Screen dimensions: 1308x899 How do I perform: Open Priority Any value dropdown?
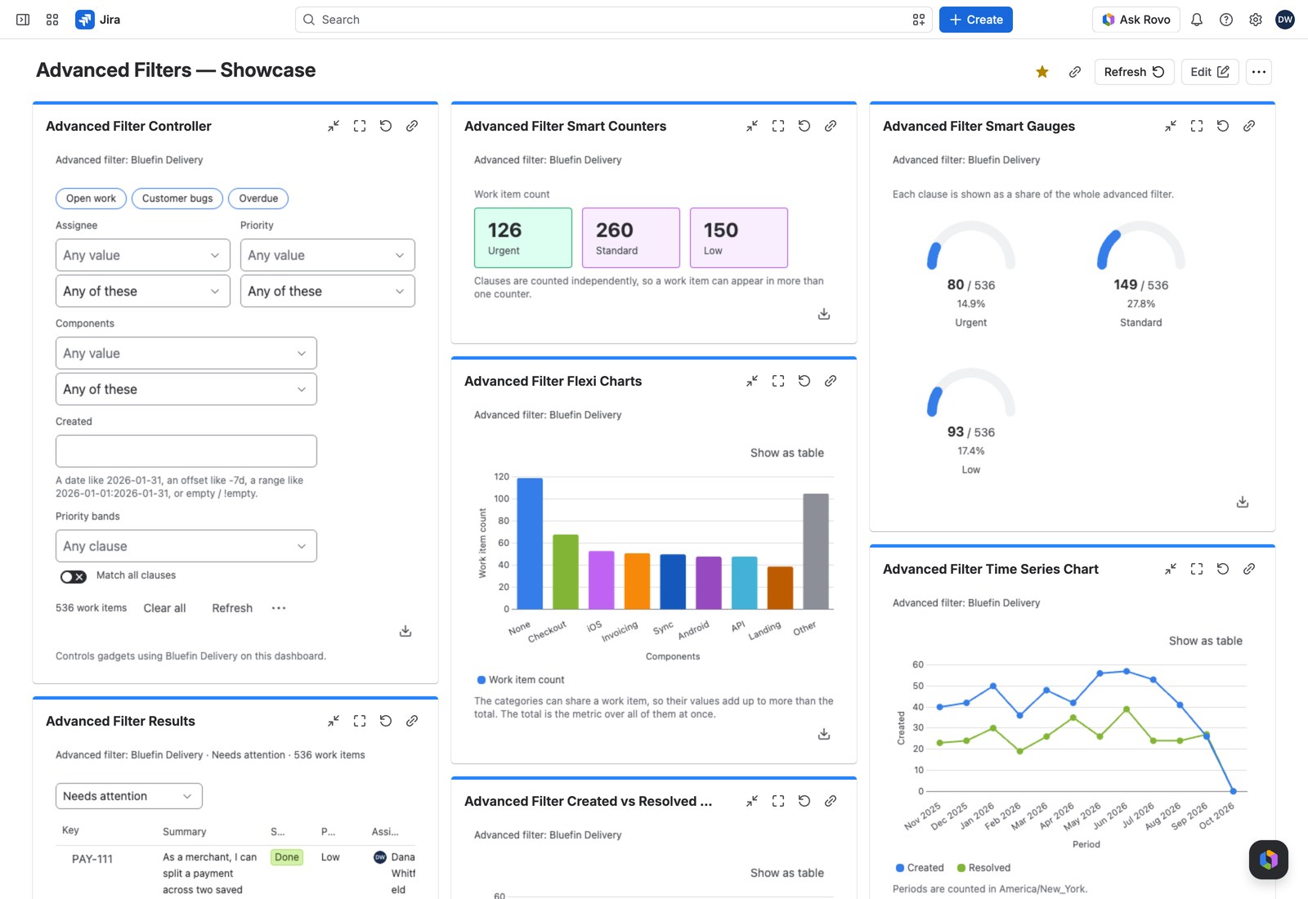coord(327,255)
